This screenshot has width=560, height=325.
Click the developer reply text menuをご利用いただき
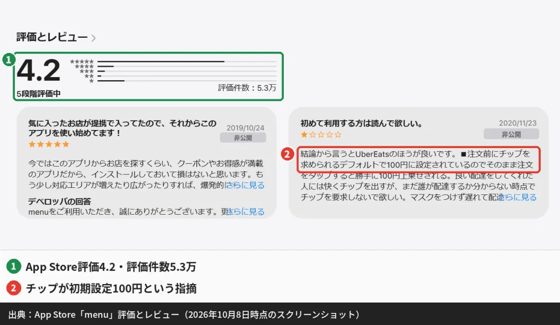[x=127, y=211]
